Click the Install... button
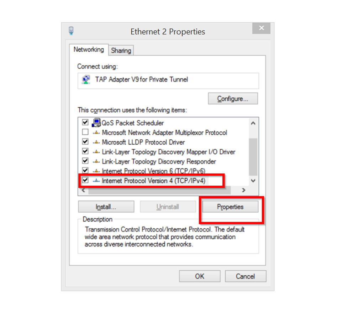The height and width of the screenshot is (312, 347). point(106,207)
